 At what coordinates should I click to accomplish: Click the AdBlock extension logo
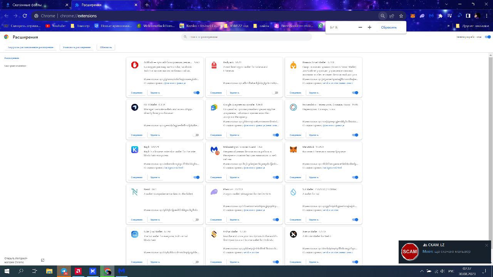click(x=135, y=65)
